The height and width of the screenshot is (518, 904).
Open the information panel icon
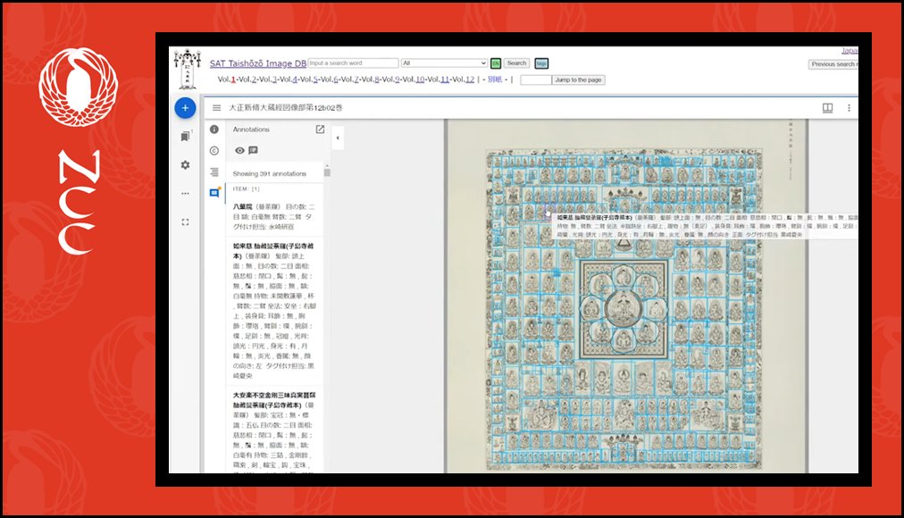[214, 129]
